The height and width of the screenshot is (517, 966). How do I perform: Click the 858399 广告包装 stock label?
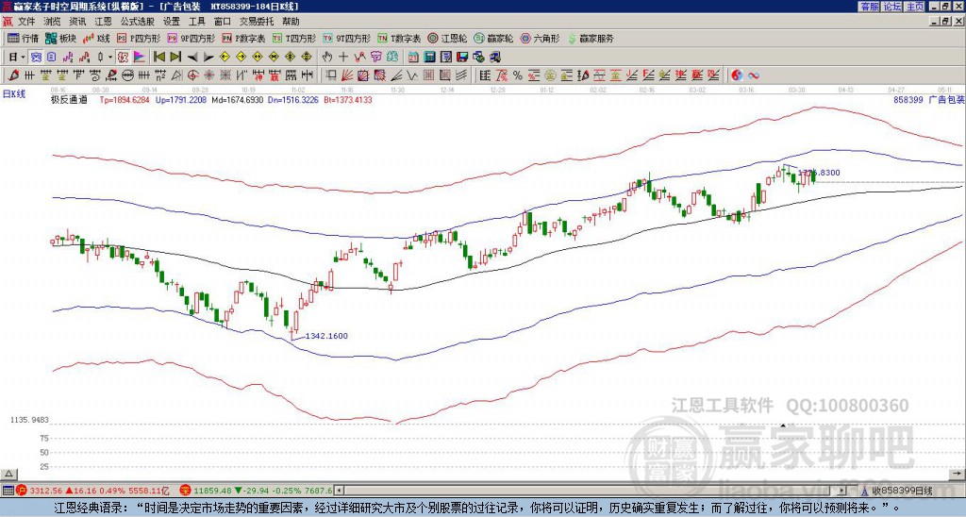click(928, 99)
